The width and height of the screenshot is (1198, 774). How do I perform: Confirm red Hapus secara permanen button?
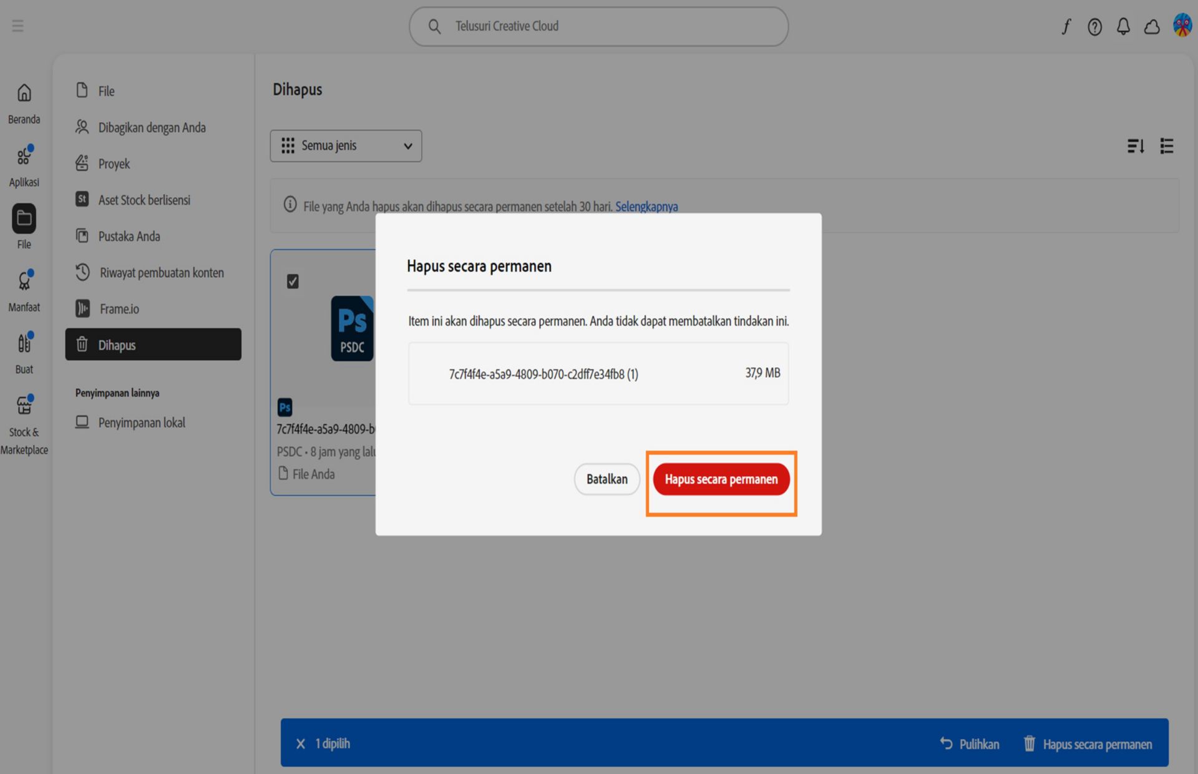click(x=721, y=479)
